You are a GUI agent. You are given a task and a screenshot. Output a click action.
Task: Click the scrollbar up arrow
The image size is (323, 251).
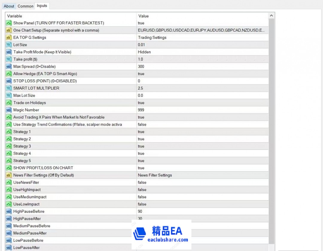pyautogui.click(x=271, y=16)
